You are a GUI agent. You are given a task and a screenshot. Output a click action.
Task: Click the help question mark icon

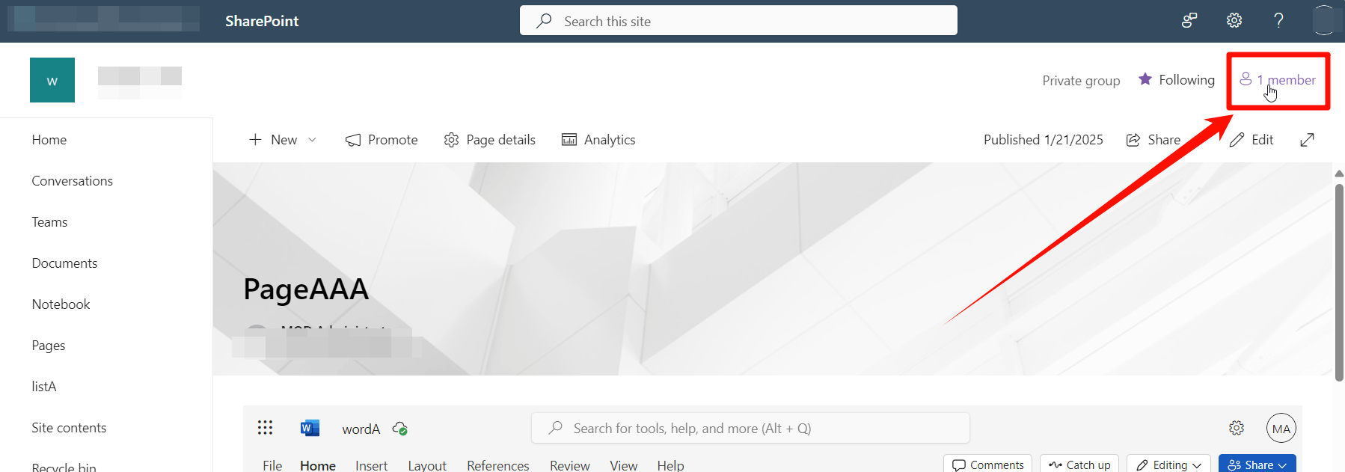coord(1278,21)
